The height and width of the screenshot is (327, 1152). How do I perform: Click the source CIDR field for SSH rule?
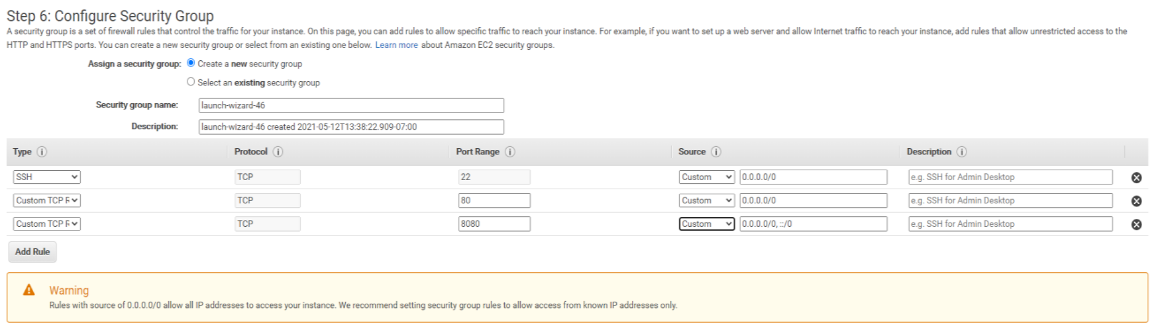813,177
